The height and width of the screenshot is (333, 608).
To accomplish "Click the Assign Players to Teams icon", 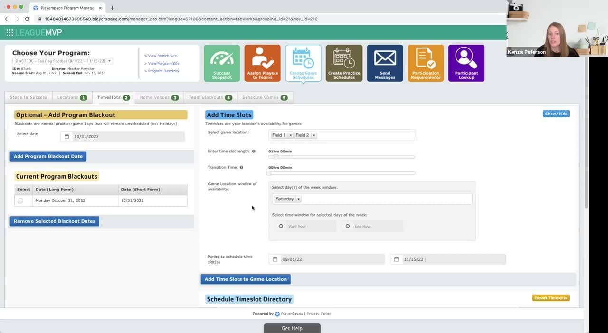I will [262, 63].
